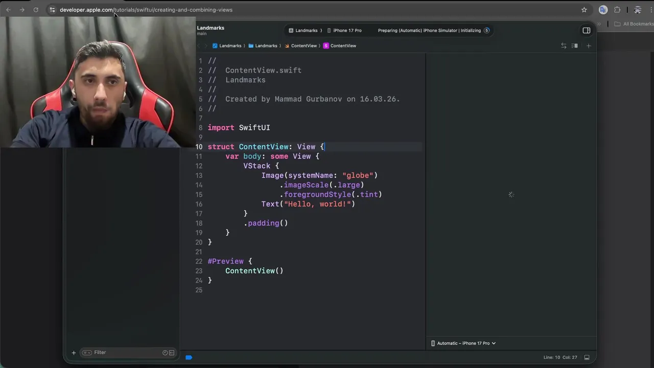This screenshot has height=368, width=654.
Task: Click the Created by Mammad Gurbanov comment
Action: [x=304, y=99]
